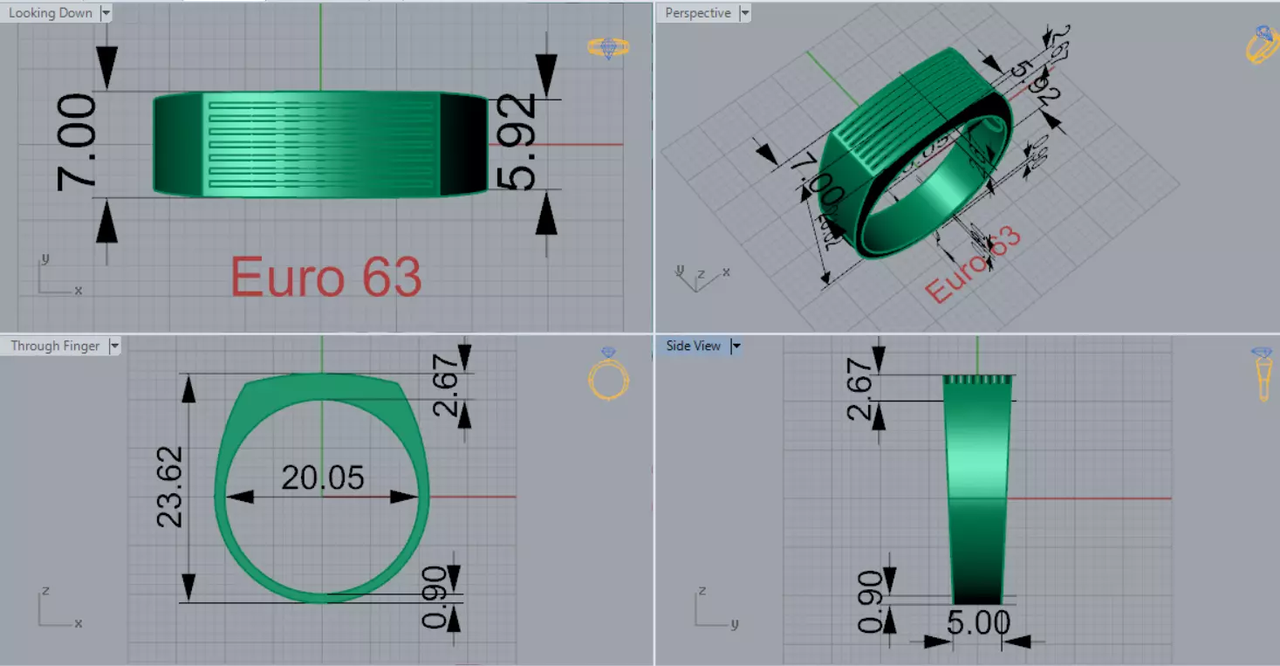Click the x-y-z axis indicator in Perspective view
Viewport: 1280px width, 666px height.
coord(702,276)
